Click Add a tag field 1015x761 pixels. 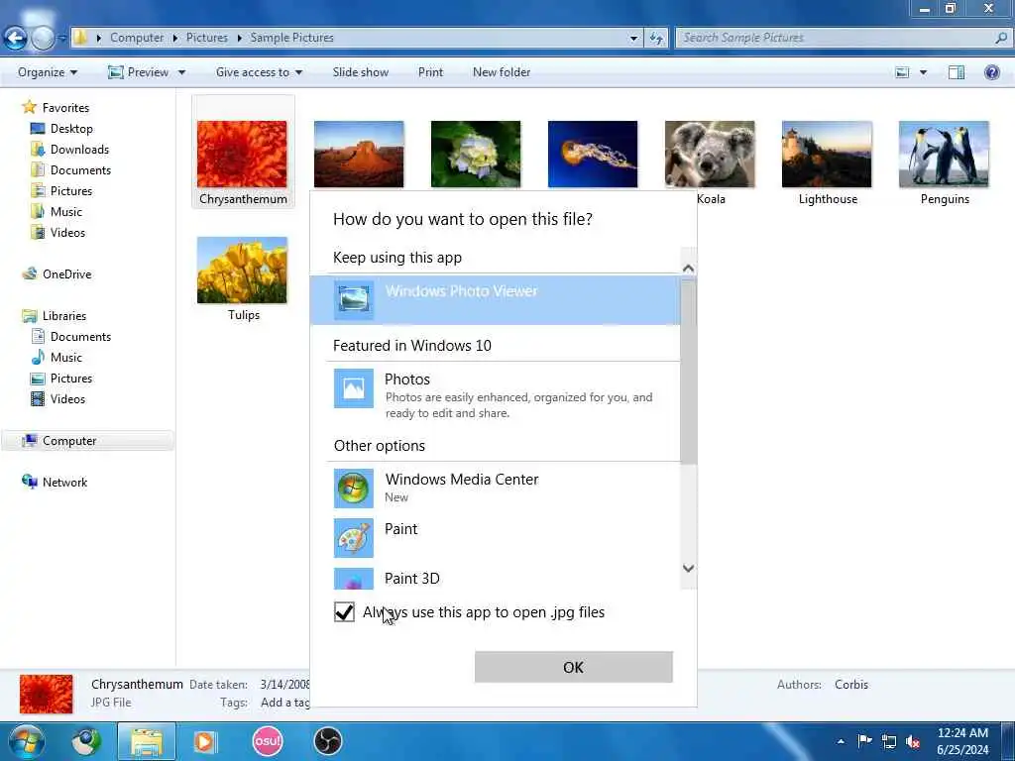284,703
